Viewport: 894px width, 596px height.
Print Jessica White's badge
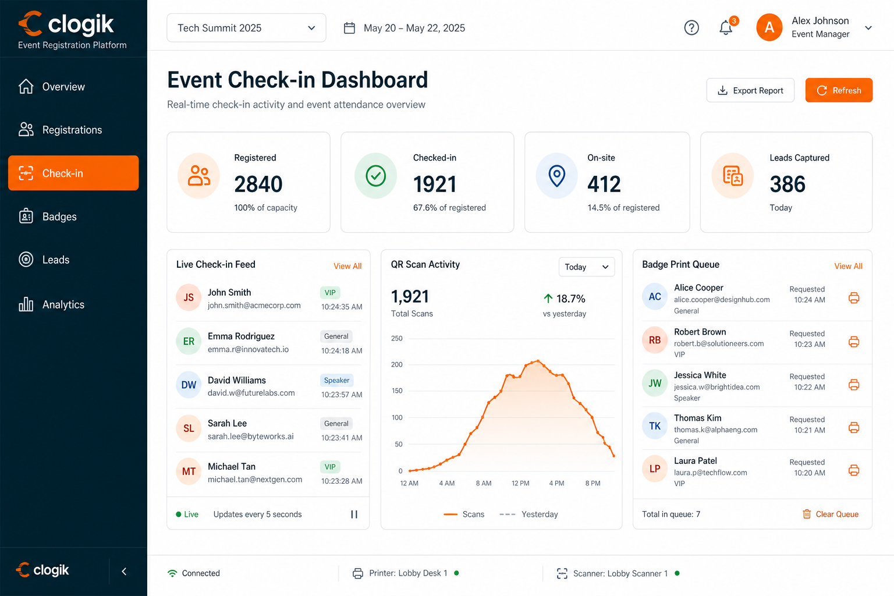pos(854,385)
